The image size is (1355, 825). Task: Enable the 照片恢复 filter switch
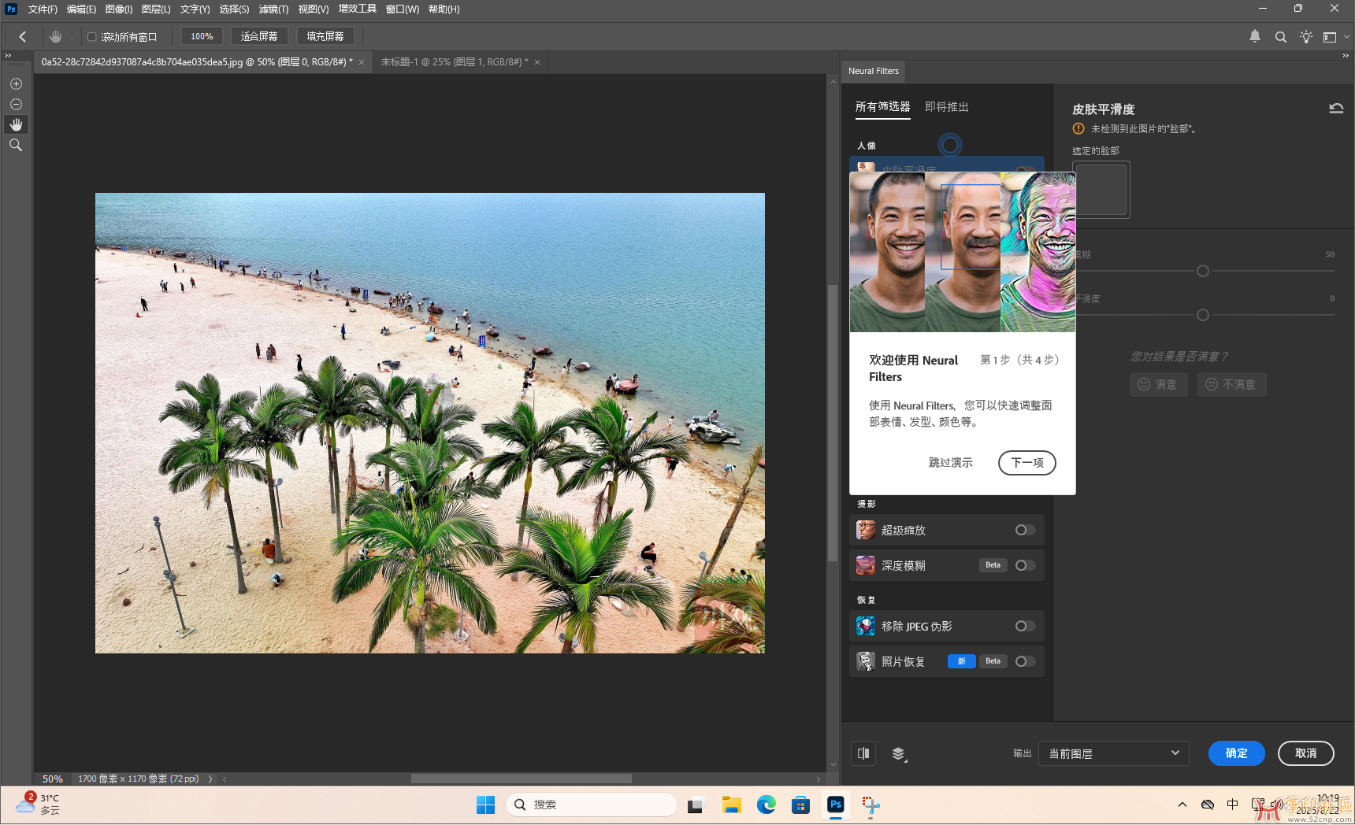[x=1025, y=661]
